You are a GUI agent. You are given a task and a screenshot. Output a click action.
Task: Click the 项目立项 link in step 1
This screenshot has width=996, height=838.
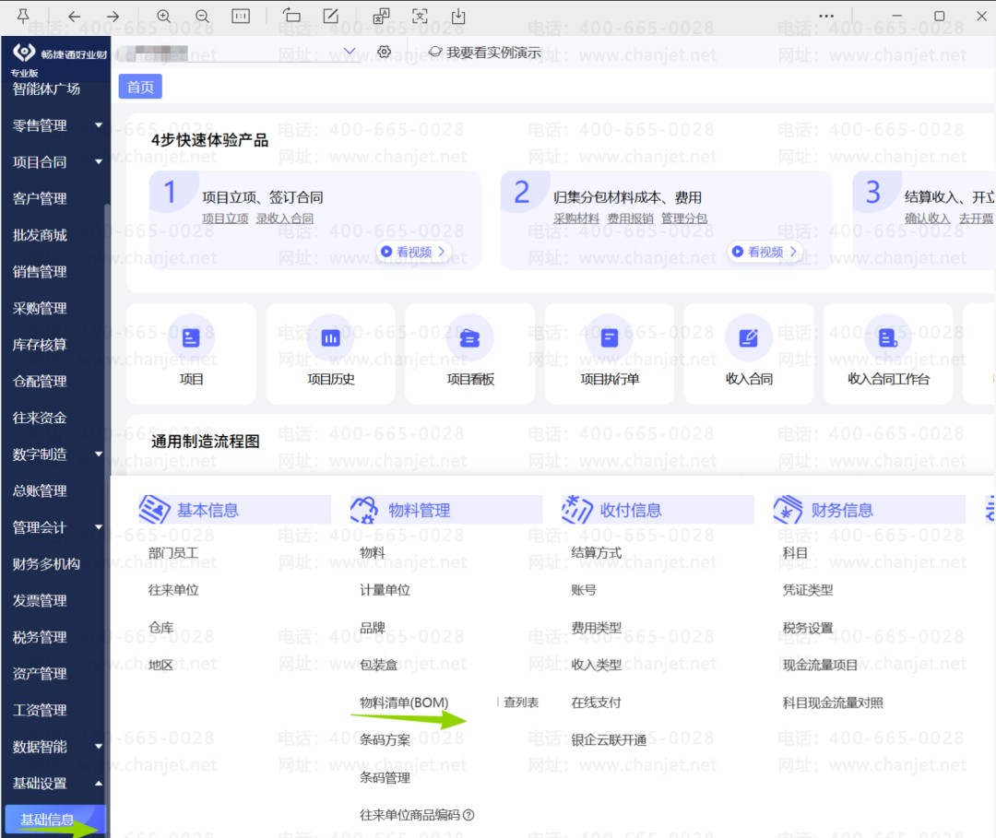226,218
